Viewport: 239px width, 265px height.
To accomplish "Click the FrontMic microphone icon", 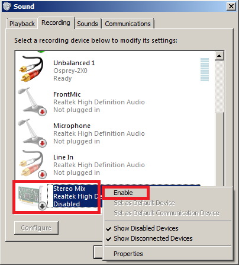I will click(32, 101).
